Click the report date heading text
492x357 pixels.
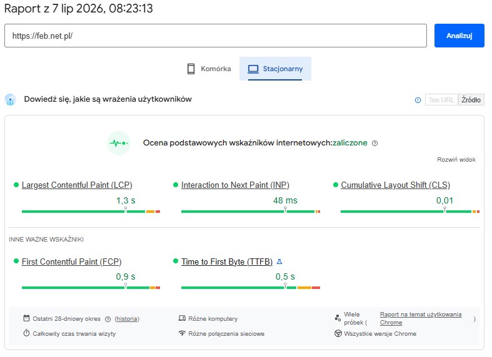click(x=78, y=9)
